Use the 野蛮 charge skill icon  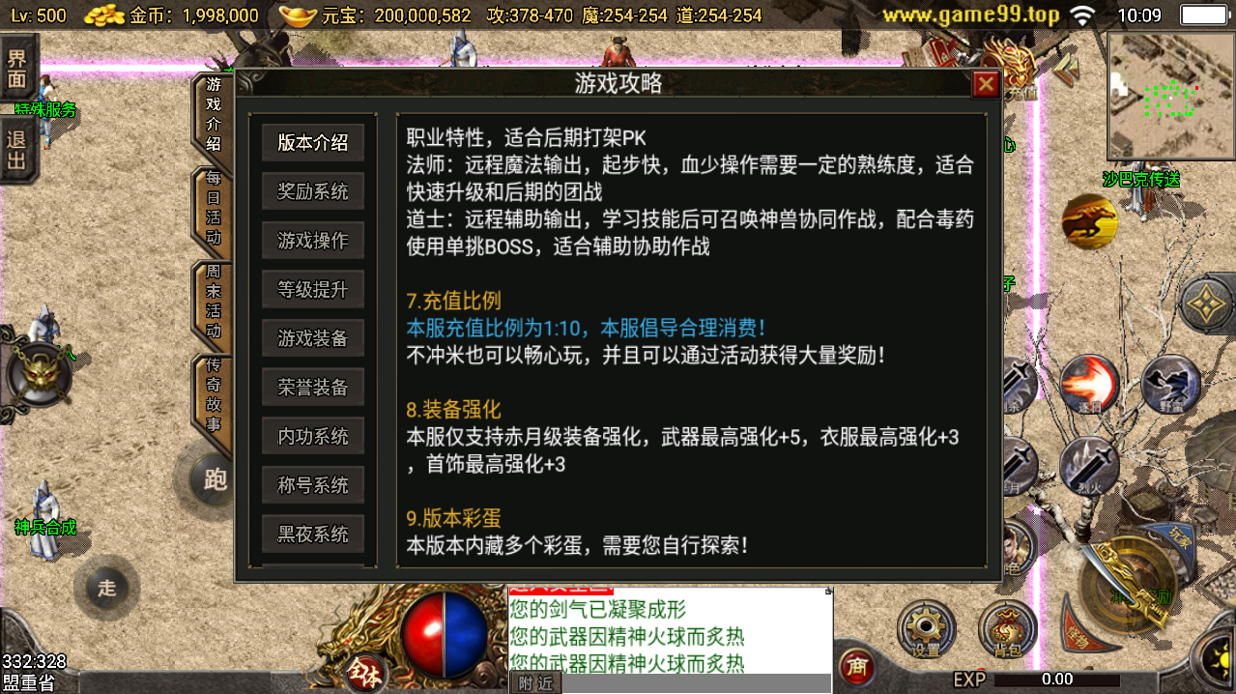click(x=1171, y=385)
